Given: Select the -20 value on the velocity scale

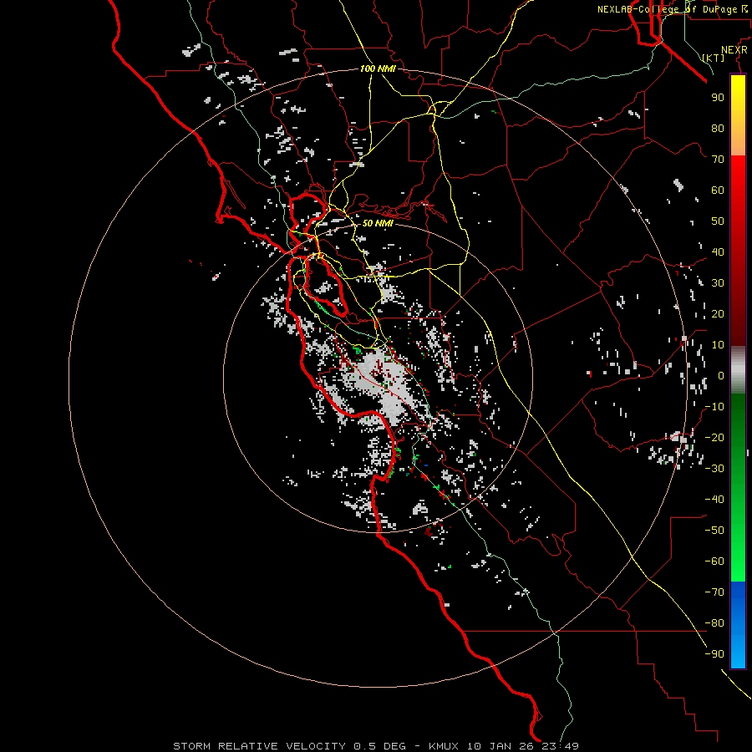Looking at the screenshot, I should (714, 437).
